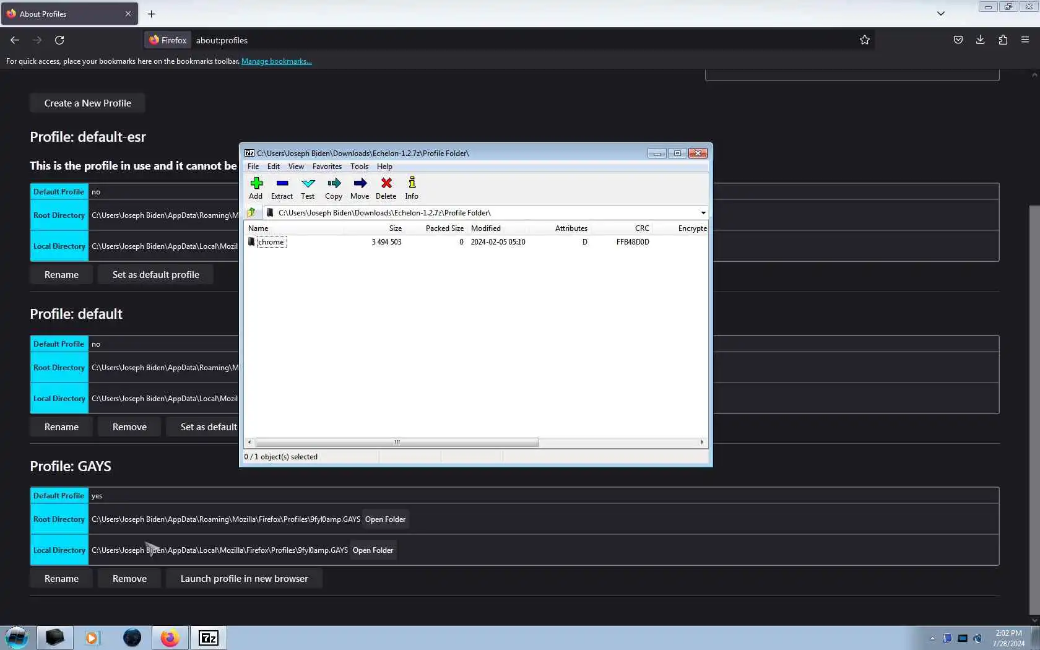Open the Tools menu in 7-Zip
Image resolution: width=1040 pixels, height=650 pixels.
pos(359,167)
